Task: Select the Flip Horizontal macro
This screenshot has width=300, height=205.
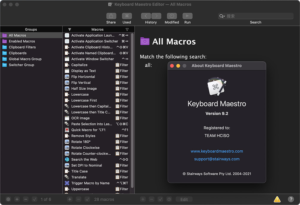Action: [97, 77]
